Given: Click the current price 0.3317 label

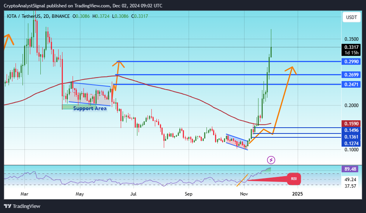Looking at the screenshot, I should 351,47.
